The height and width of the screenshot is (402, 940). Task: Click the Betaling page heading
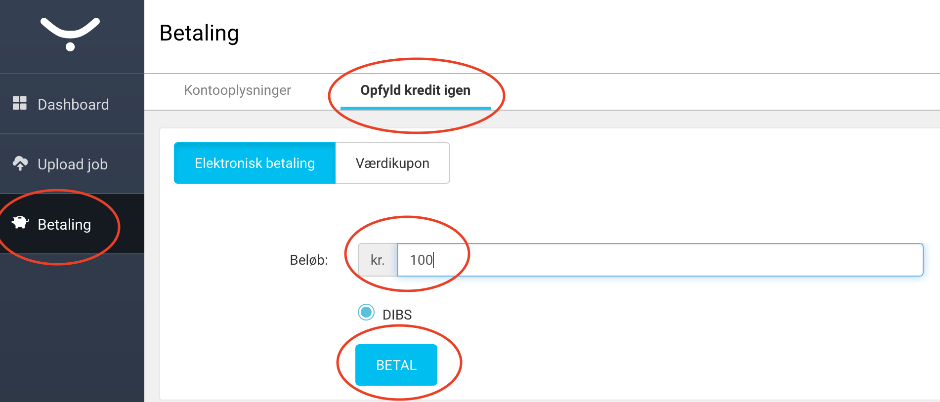tap(199, 34)
